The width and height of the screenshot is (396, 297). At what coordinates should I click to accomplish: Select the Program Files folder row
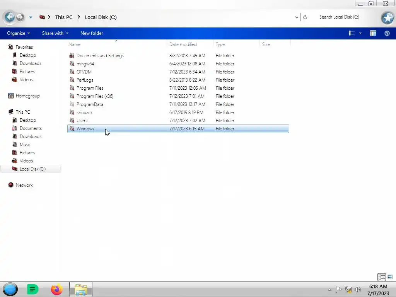point(178,88)
